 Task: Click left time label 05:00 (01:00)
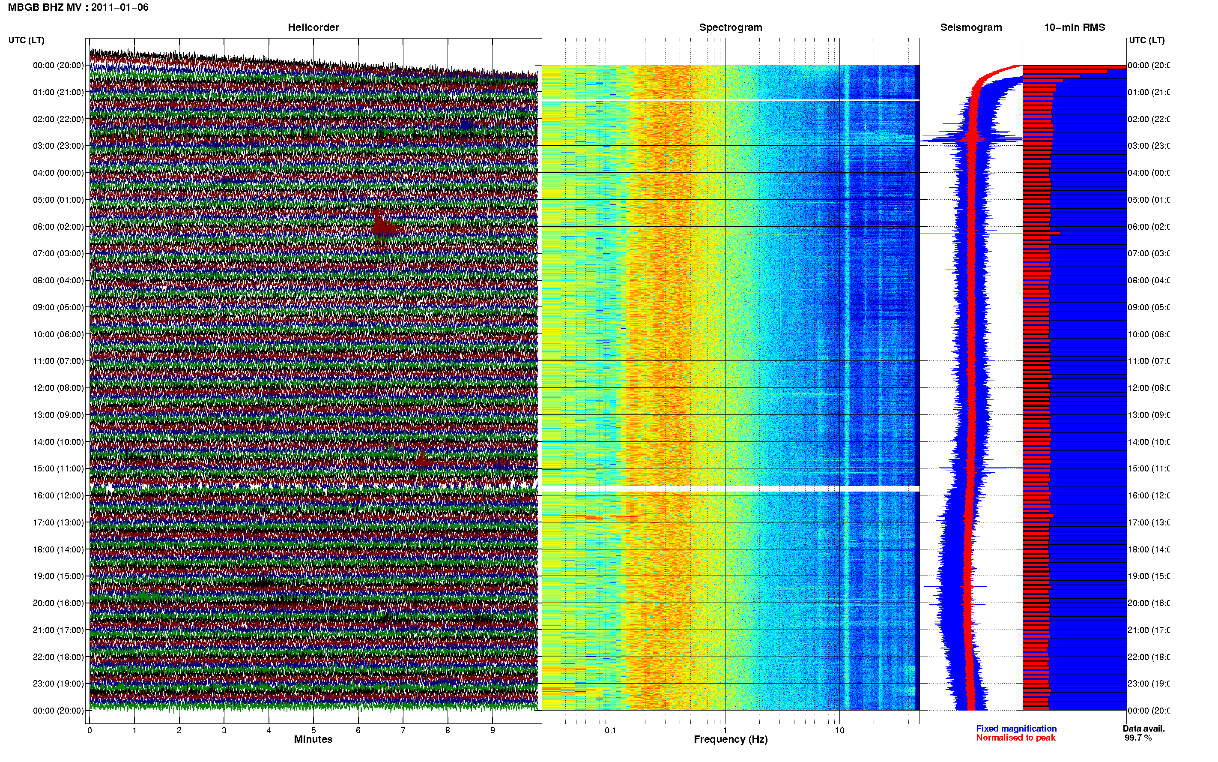tap(58, 200)
